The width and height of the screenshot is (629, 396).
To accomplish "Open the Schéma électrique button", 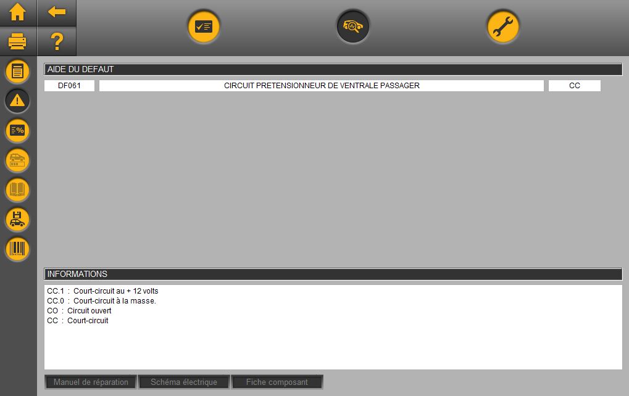I will click(184, 382).
